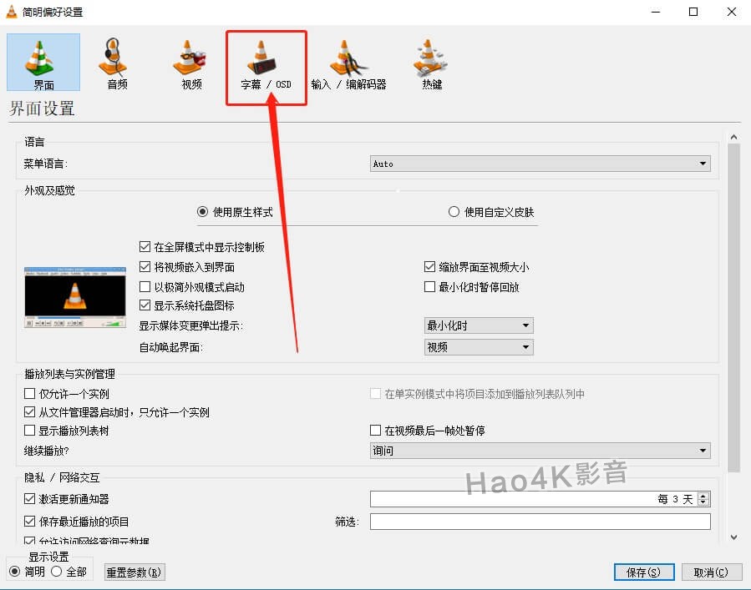The image size is (751, 590).
Task: Open the 显示媒体变更弹出提示 最小化时 dropdown
Action: 479,325
